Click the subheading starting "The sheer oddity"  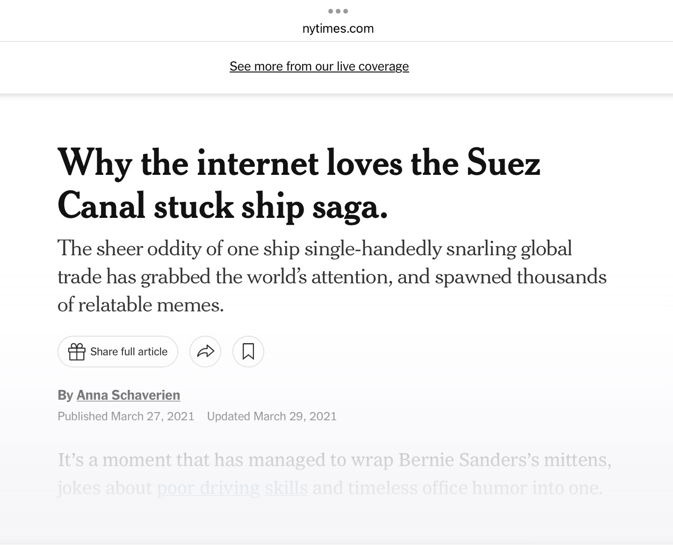pos(314,248)
